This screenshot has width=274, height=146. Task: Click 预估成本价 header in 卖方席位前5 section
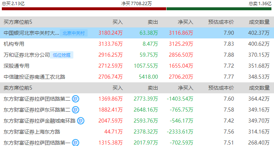221,88
